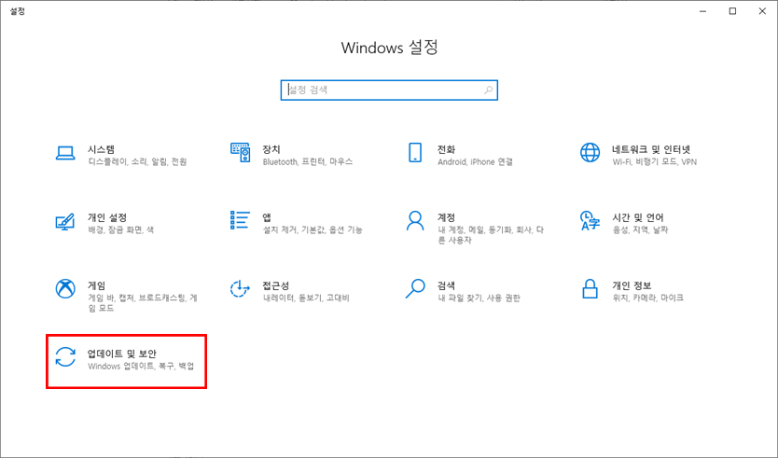Click the 장치 keyboard and speaker icon
The width and height of the screenshot is (778, 458).
click(240, 153)
